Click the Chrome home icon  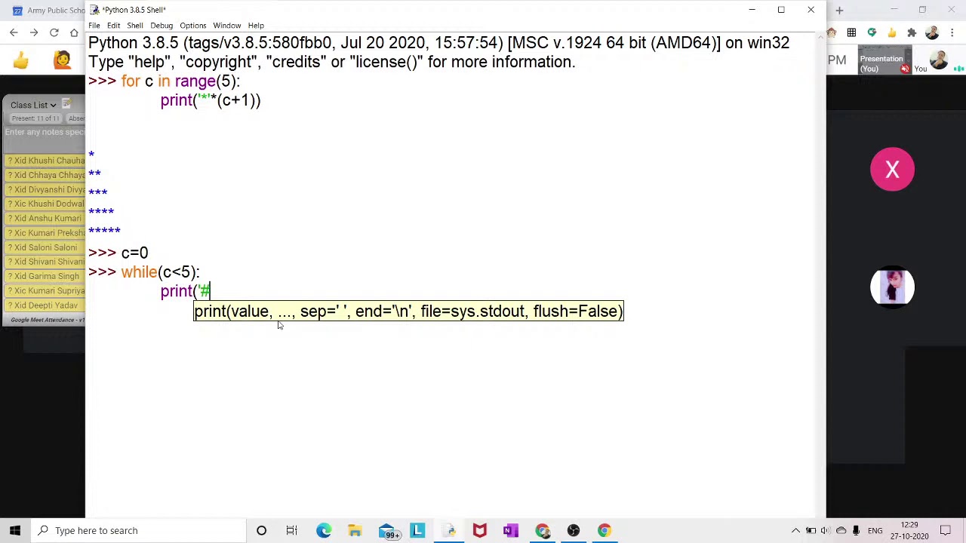point(74,32)
